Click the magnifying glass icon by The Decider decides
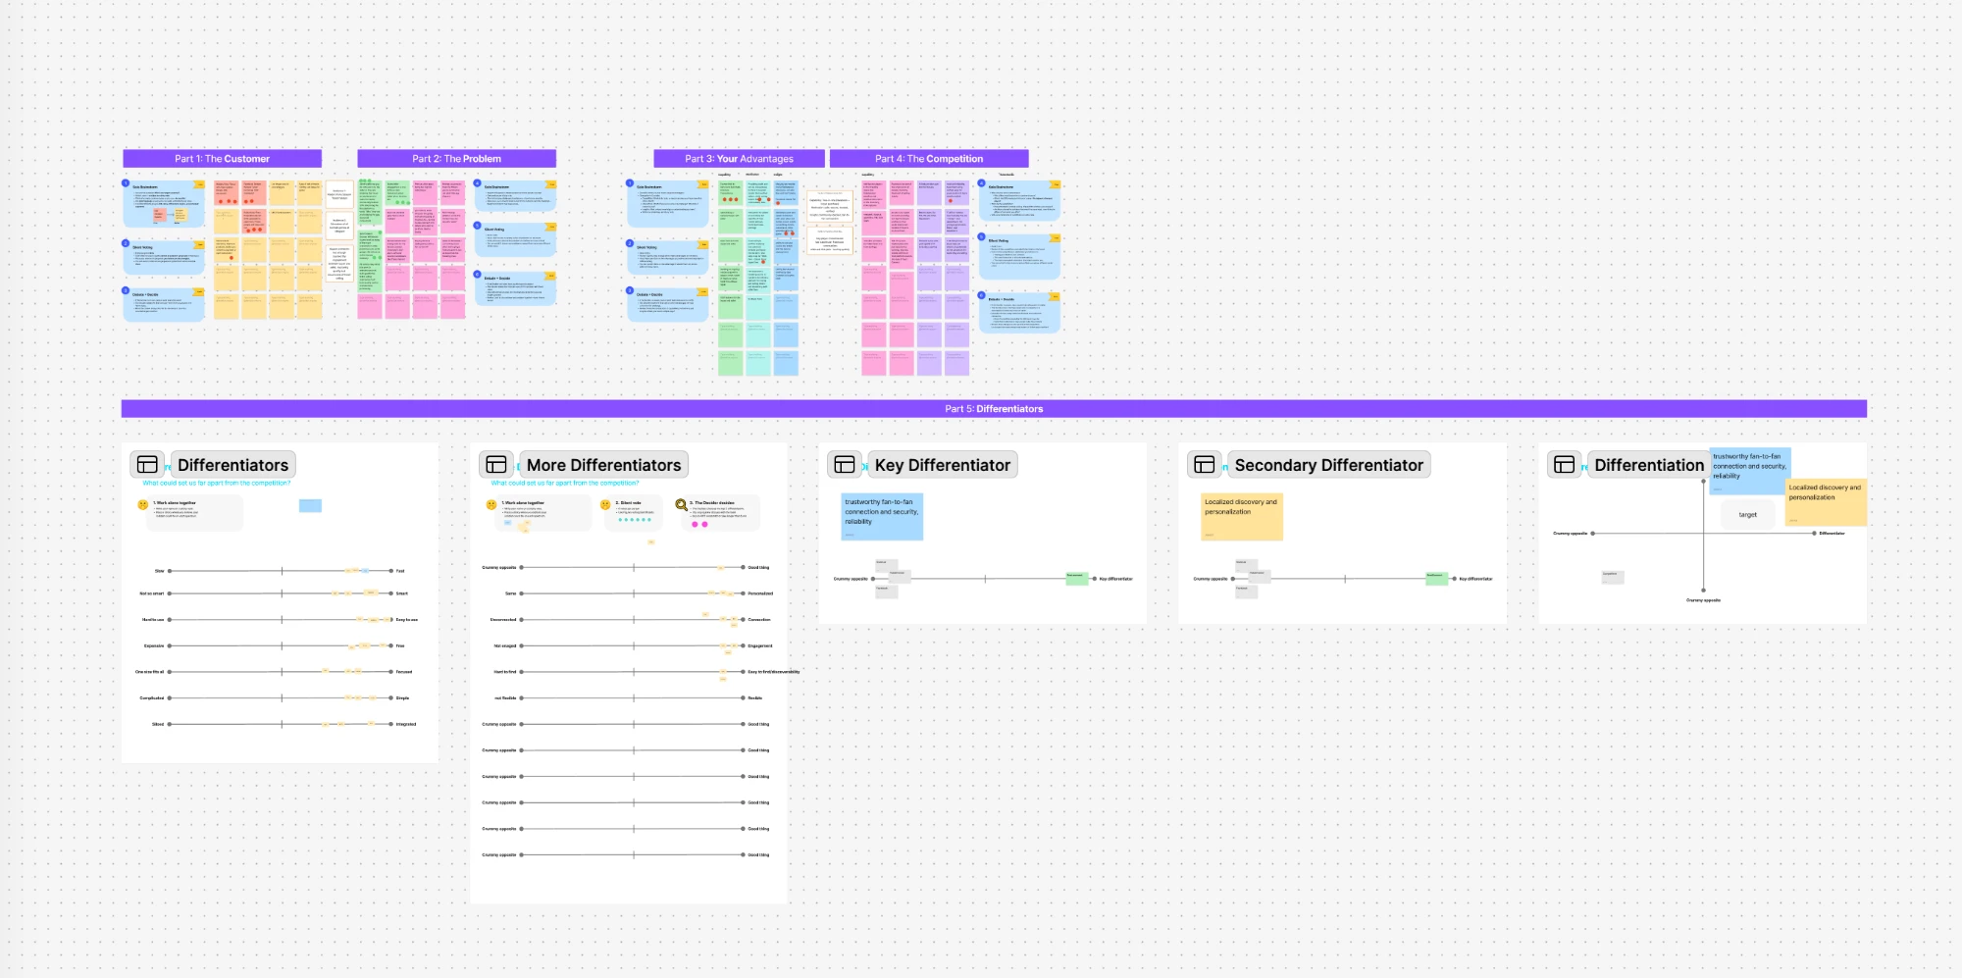This screenshot has height=978, width=1962. pyautogui.click(x=682, y=505)
